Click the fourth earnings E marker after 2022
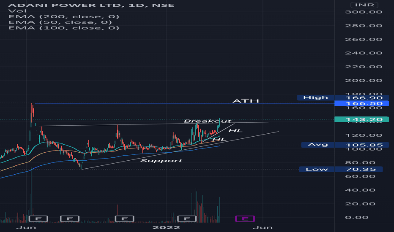 pyautogui.click(x=187, y=219)
